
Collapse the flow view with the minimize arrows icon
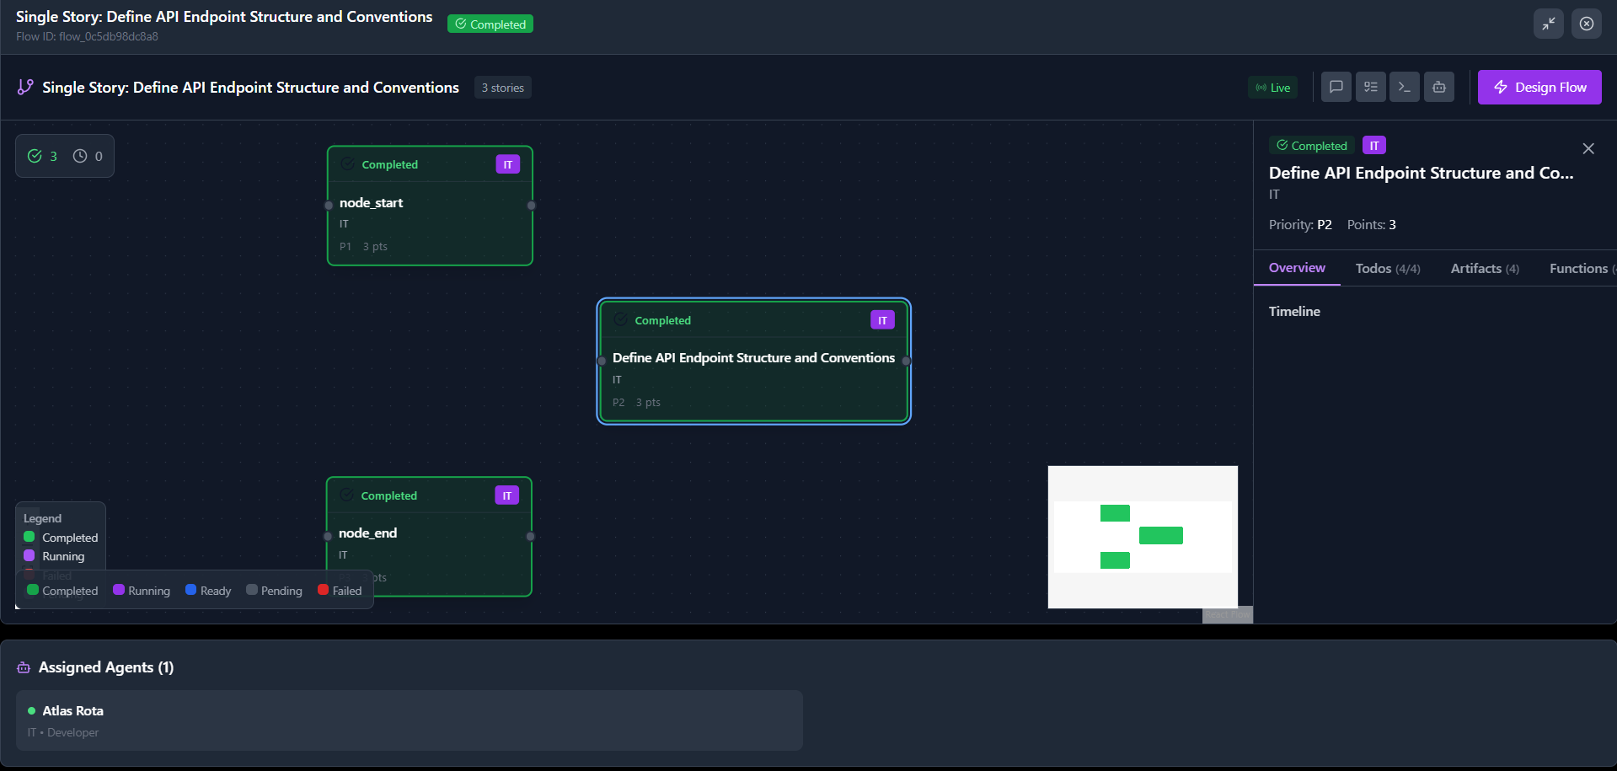point(1549,24)
